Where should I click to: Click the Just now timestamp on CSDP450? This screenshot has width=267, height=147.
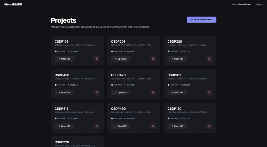click(x=60, y=85)
